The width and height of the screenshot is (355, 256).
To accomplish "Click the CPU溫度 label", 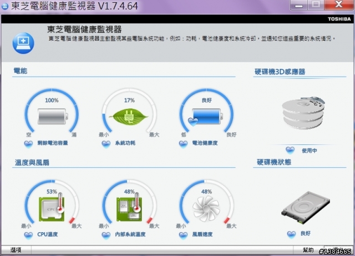I will 48,234.
